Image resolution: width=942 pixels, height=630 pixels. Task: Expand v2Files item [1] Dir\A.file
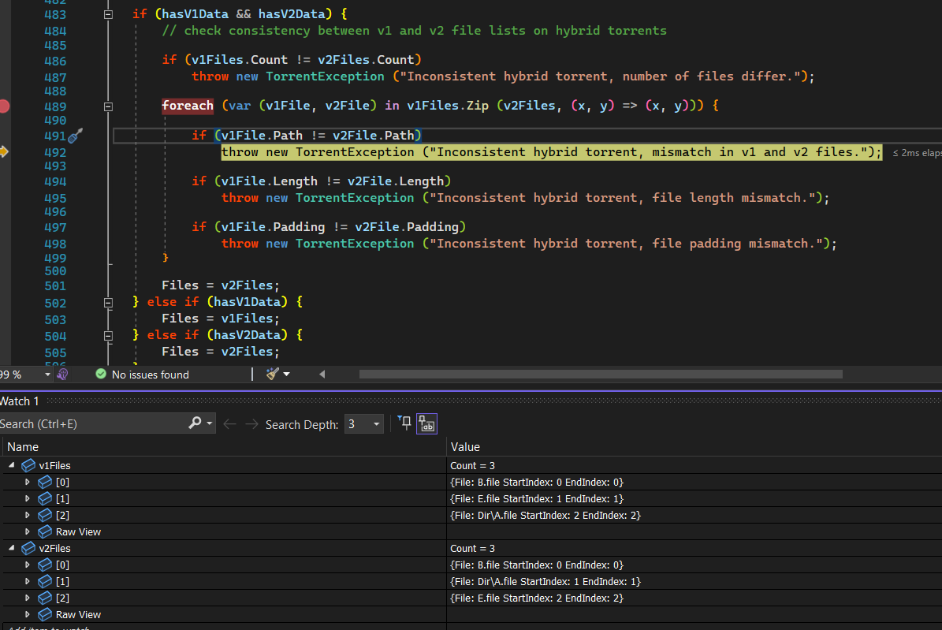[28, 581]
